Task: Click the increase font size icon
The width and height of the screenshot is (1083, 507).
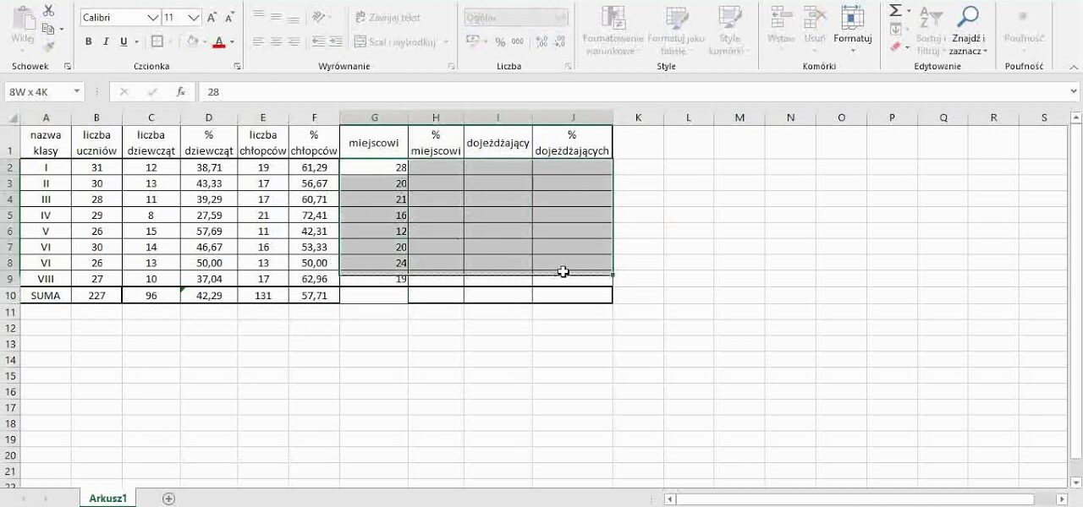Action: pyautogui.click(x=212, y=17)
